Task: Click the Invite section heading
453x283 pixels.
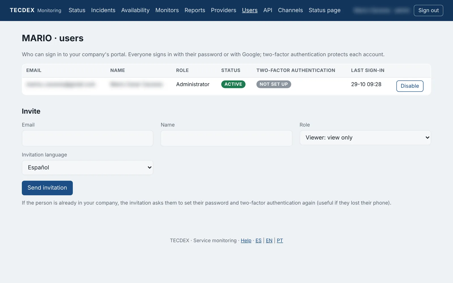Action: click(x=31, y=111)
